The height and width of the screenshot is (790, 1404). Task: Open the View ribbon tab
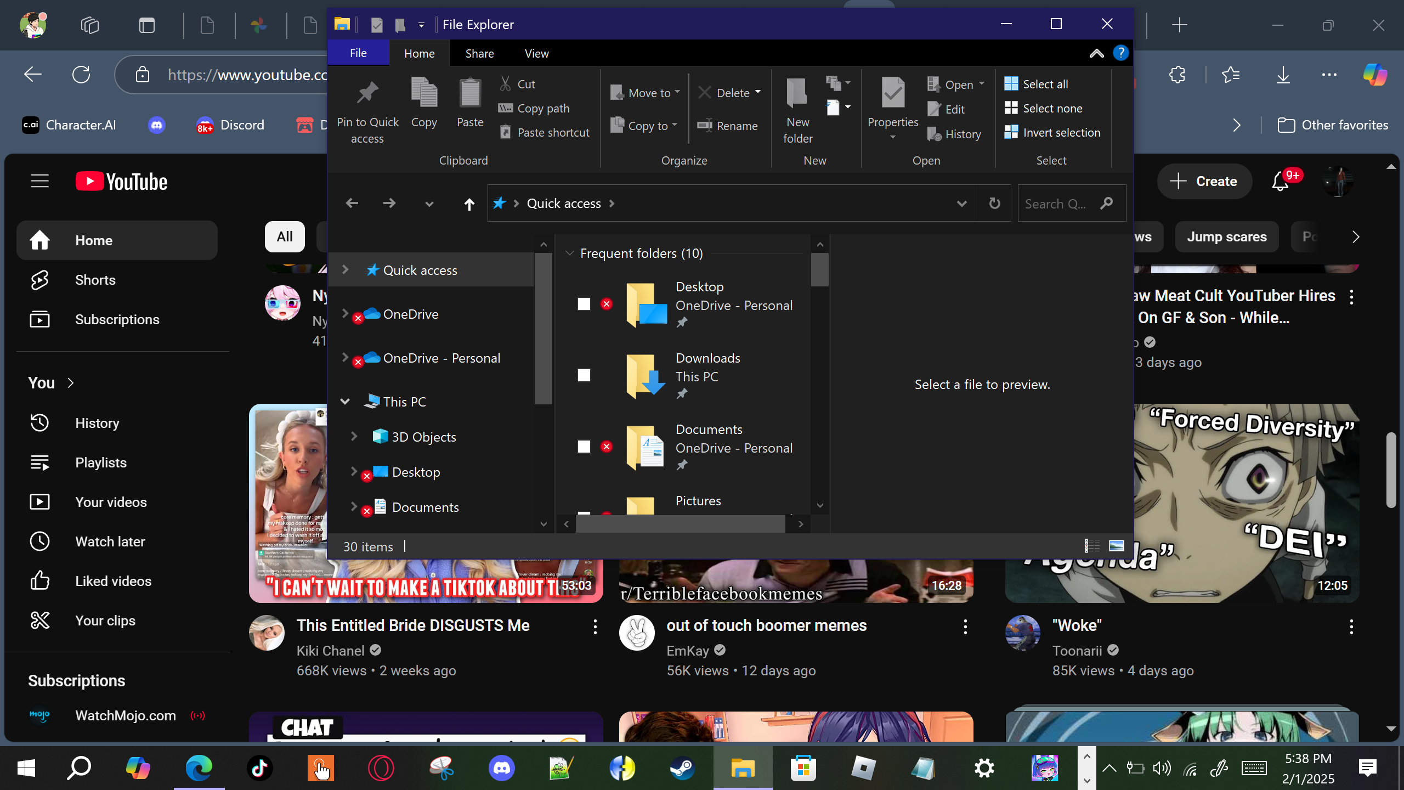click(x=536, y=53)
